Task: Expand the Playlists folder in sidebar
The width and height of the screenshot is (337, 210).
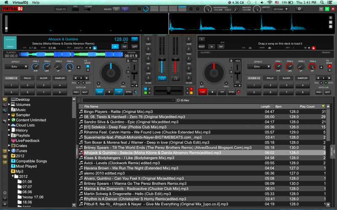Action: click(9, 135)
